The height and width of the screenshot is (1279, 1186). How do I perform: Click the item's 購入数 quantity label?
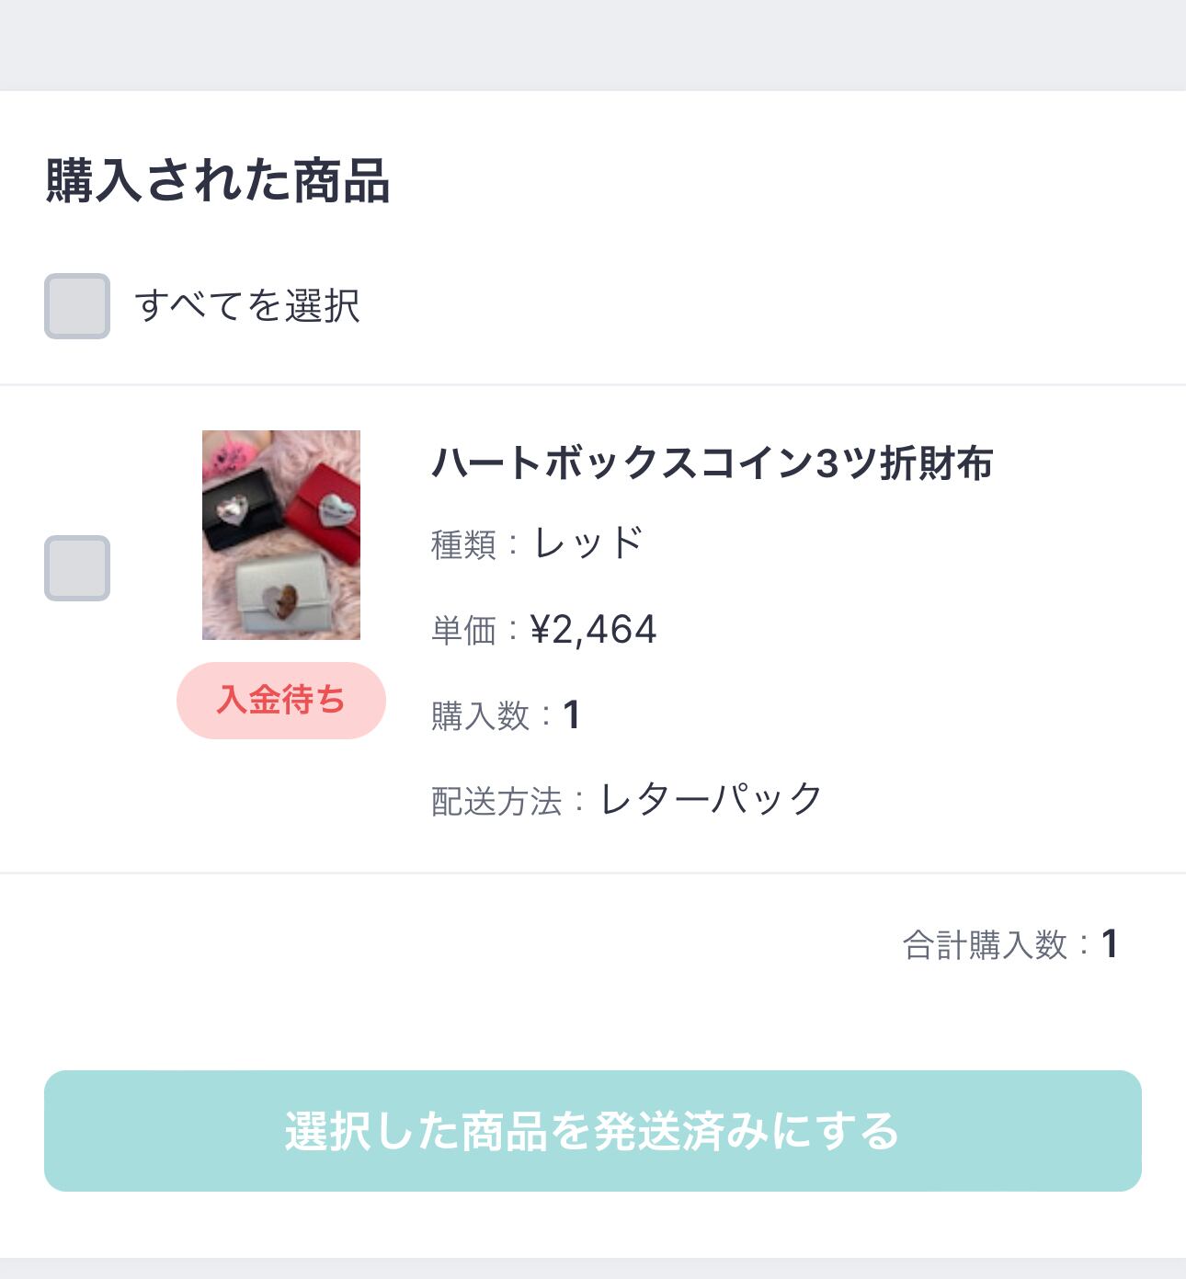(x=480, y=716)
